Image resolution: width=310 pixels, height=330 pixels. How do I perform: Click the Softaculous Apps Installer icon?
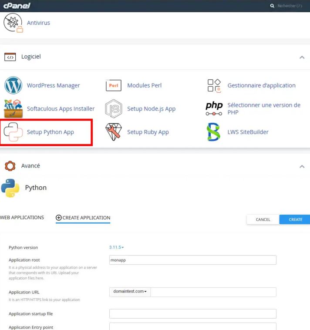point(13,108)
